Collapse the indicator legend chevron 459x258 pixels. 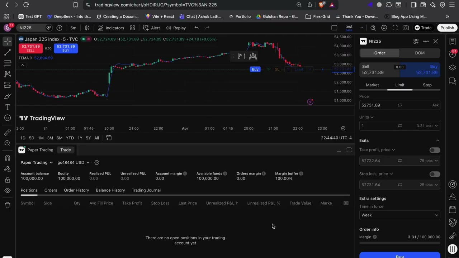[x=22, y=65]
